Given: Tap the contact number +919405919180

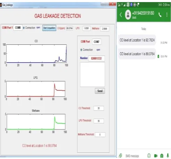Looking at the screenshot, I should point(143,13).
